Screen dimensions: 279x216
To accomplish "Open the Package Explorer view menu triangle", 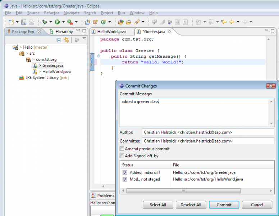I will click(x=84, y=39).
